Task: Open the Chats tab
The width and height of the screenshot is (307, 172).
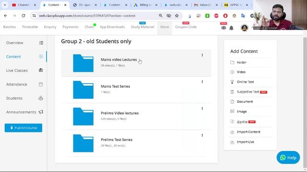Action: coord(89,27)
